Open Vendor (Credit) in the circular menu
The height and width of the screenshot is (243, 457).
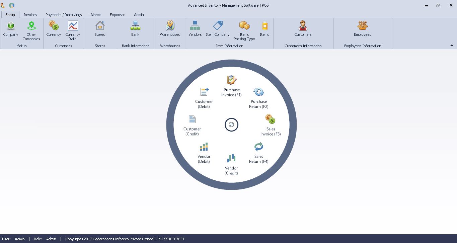tap(231, 159)
